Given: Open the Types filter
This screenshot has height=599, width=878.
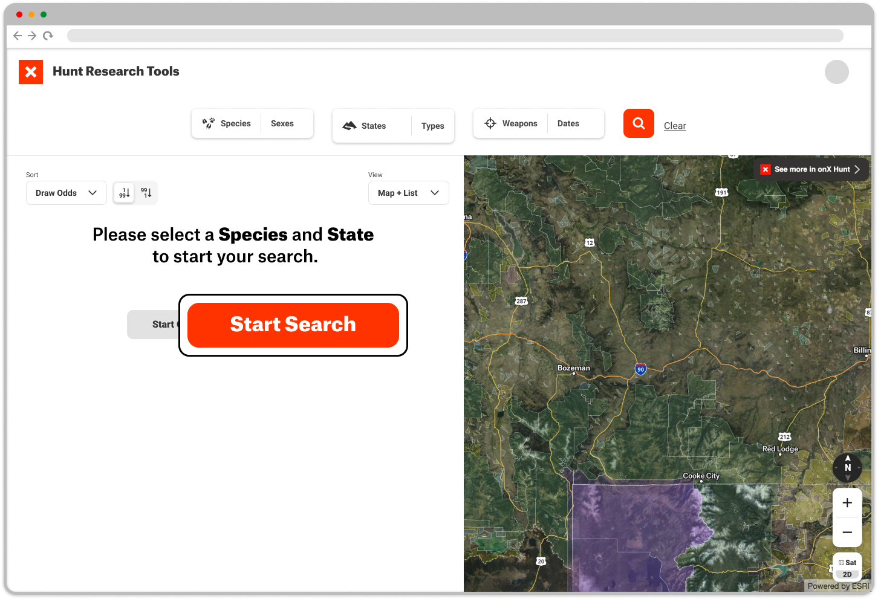Looking at the screenshot, I should (x=433, y=126).
